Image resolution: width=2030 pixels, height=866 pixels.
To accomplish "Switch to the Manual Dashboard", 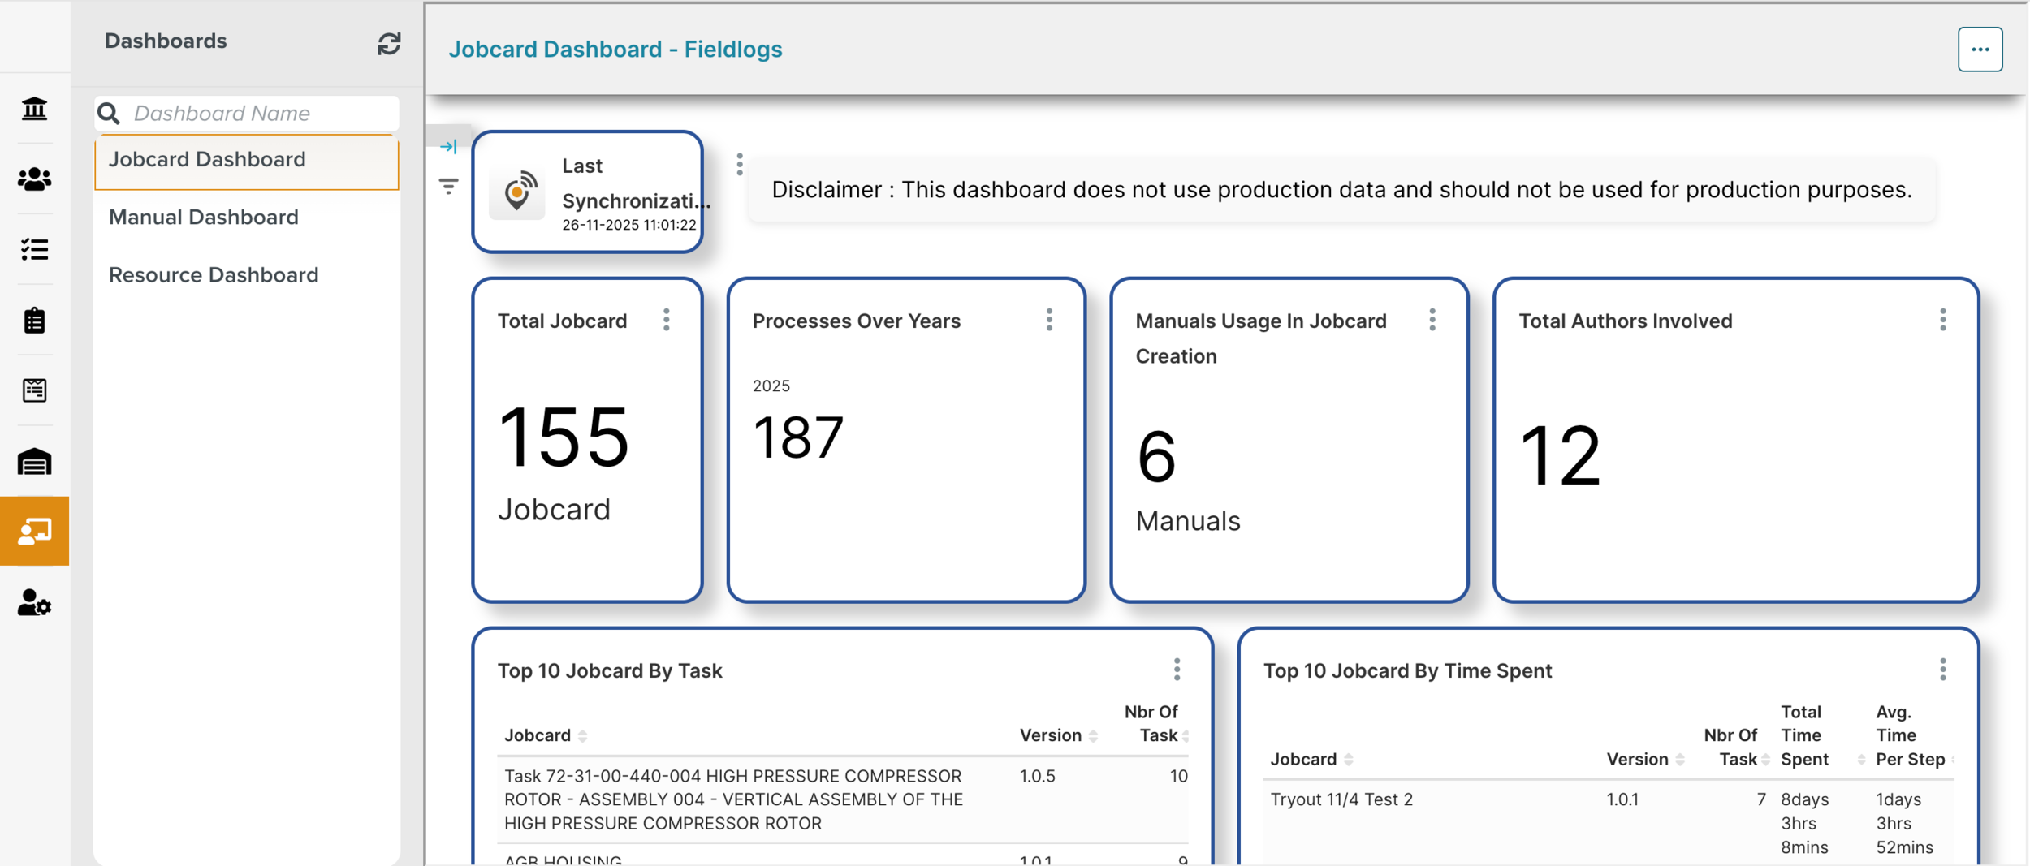I will tap(203, 217).
